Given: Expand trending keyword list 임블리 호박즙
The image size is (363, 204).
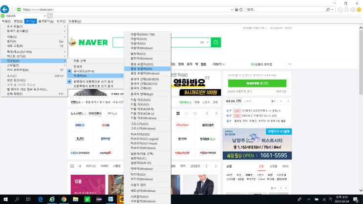Looking at the screenshot, I should [x=290, y=64].
